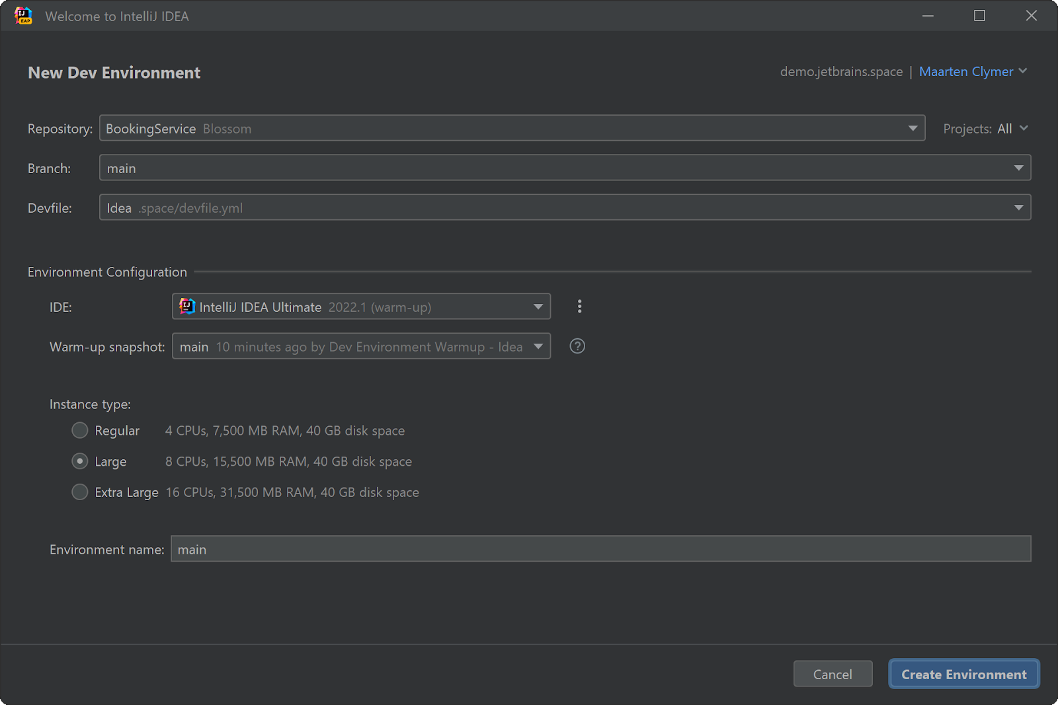Select the Large instance type
This screenshot has width=1058, height=705.
[80, 461]
